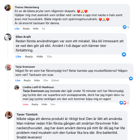Screen dimensions: 140x140
Task: Hide Lindita Latifi El Madhoun's reply
Action: click(44, 104)
